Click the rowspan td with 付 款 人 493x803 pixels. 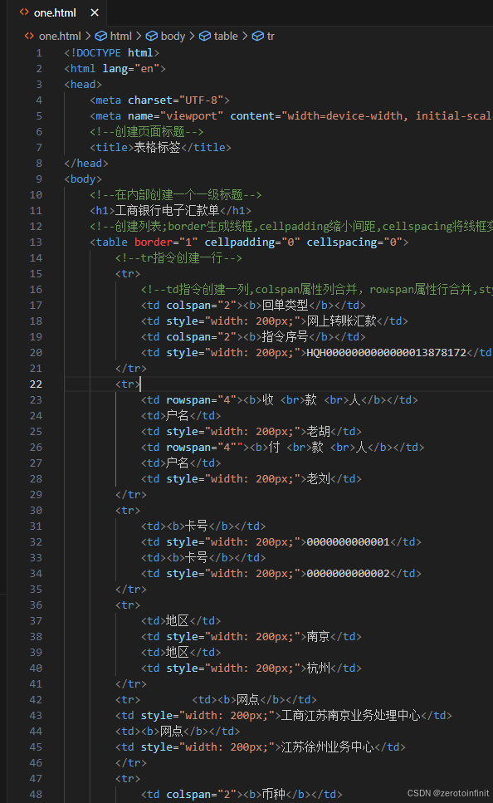[282, 448]
